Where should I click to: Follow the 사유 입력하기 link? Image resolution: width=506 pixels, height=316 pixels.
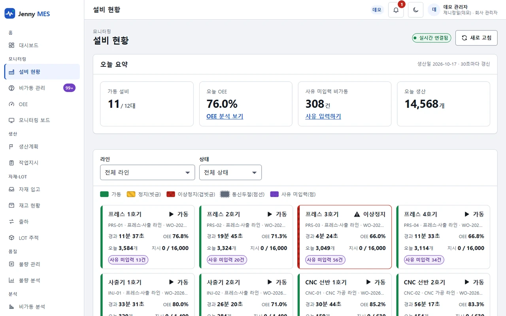(x=323, y=117)
